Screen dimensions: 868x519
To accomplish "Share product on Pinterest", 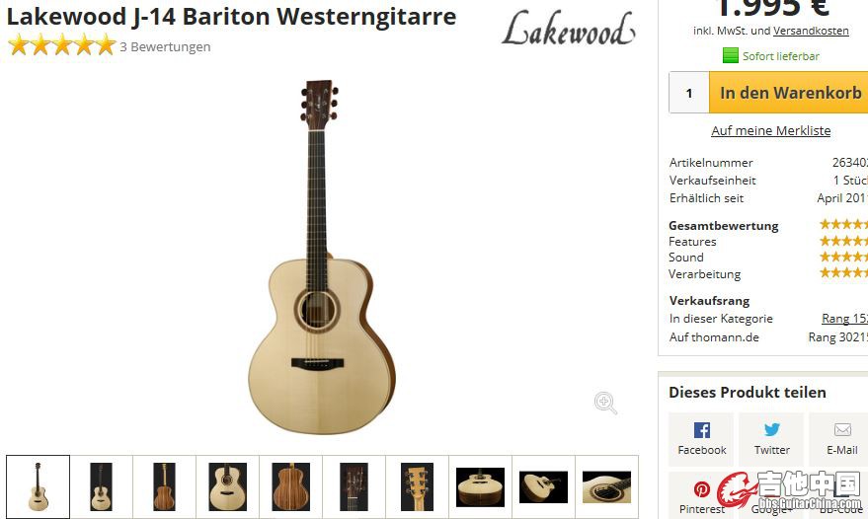I will pyautogui.click(x=701, y=494).
